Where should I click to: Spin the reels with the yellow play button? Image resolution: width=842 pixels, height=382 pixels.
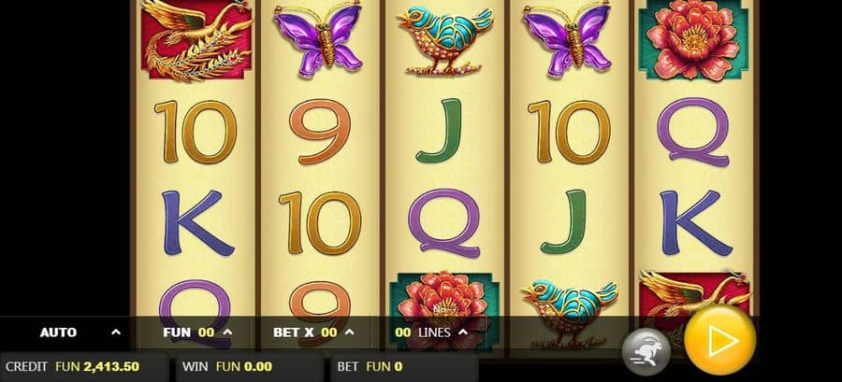(720, 340)
